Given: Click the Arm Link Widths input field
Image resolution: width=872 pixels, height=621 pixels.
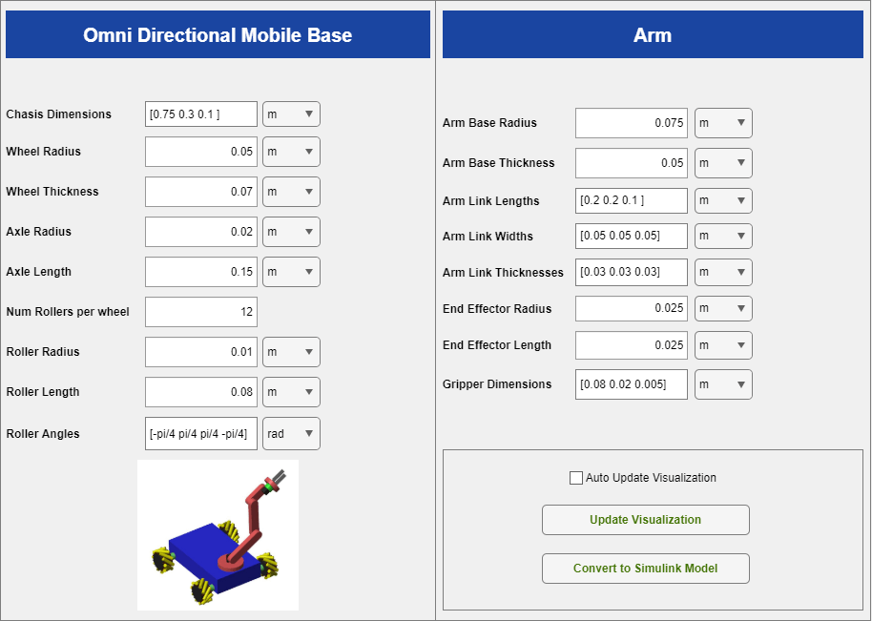Looking at the screenshot, I should [632, 236].
